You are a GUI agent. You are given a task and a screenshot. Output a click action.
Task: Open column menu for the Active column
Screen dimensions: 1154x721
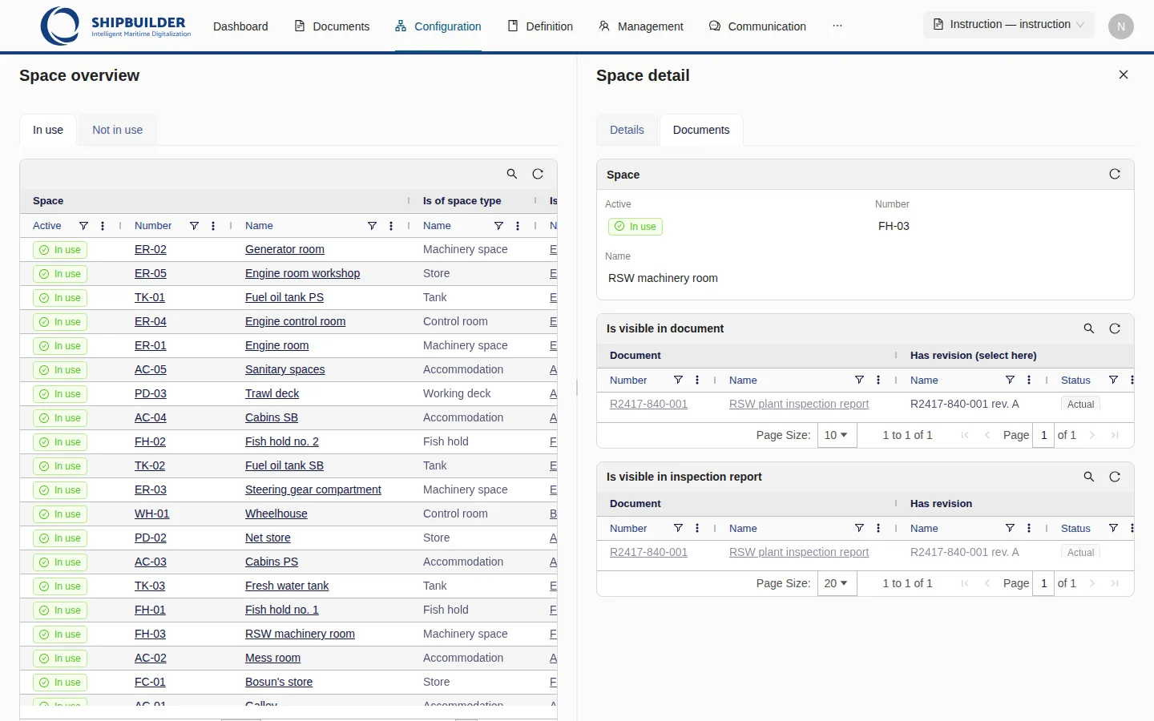tap(103, 226)
